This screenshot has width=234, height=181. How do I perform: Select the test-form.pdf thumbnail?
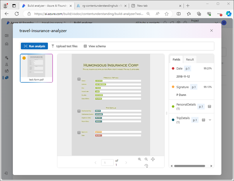pos(36,68)
